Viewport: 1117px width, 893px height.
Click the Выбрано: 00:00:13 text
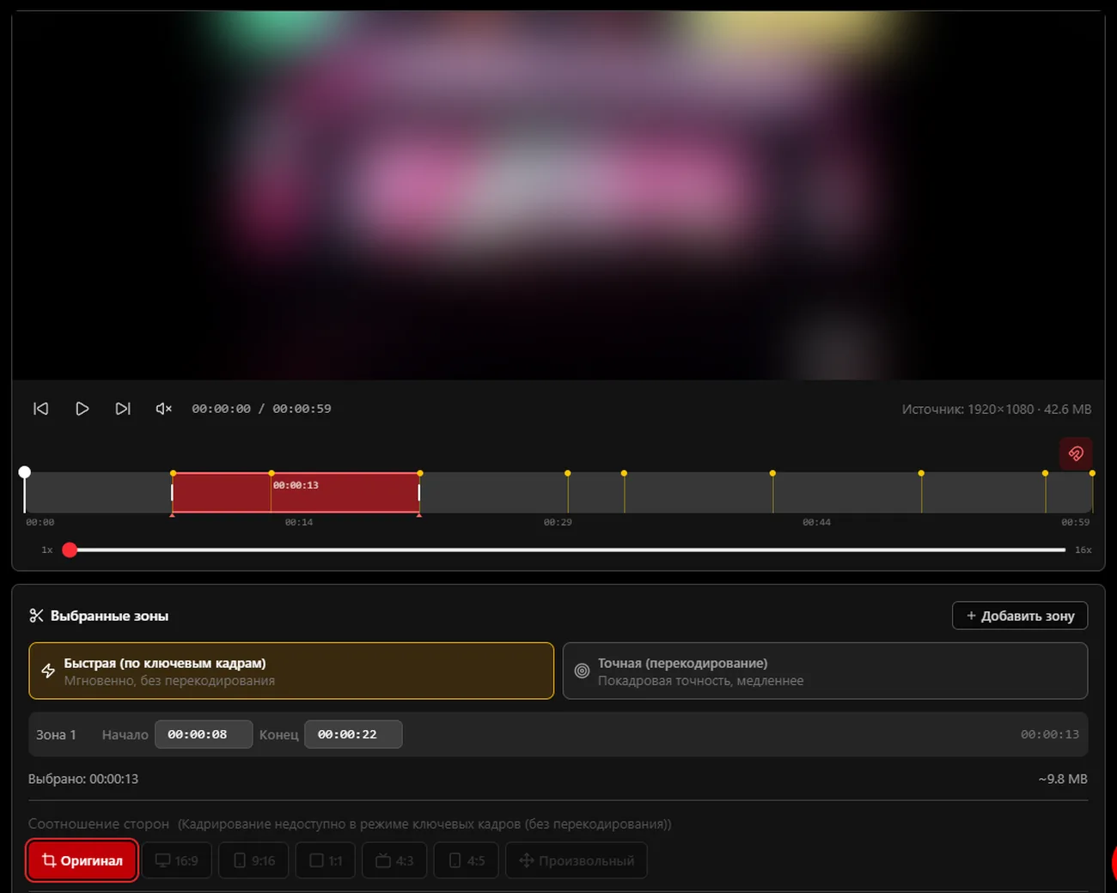click(x=83, y=779)
